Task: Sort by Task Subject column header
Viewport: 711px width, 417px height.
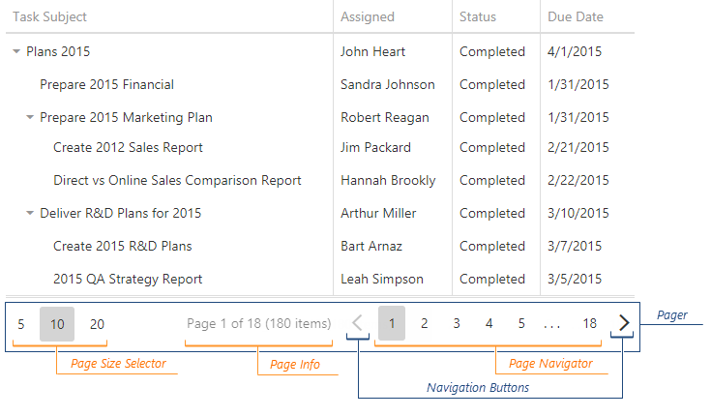Action: [50, 16]
